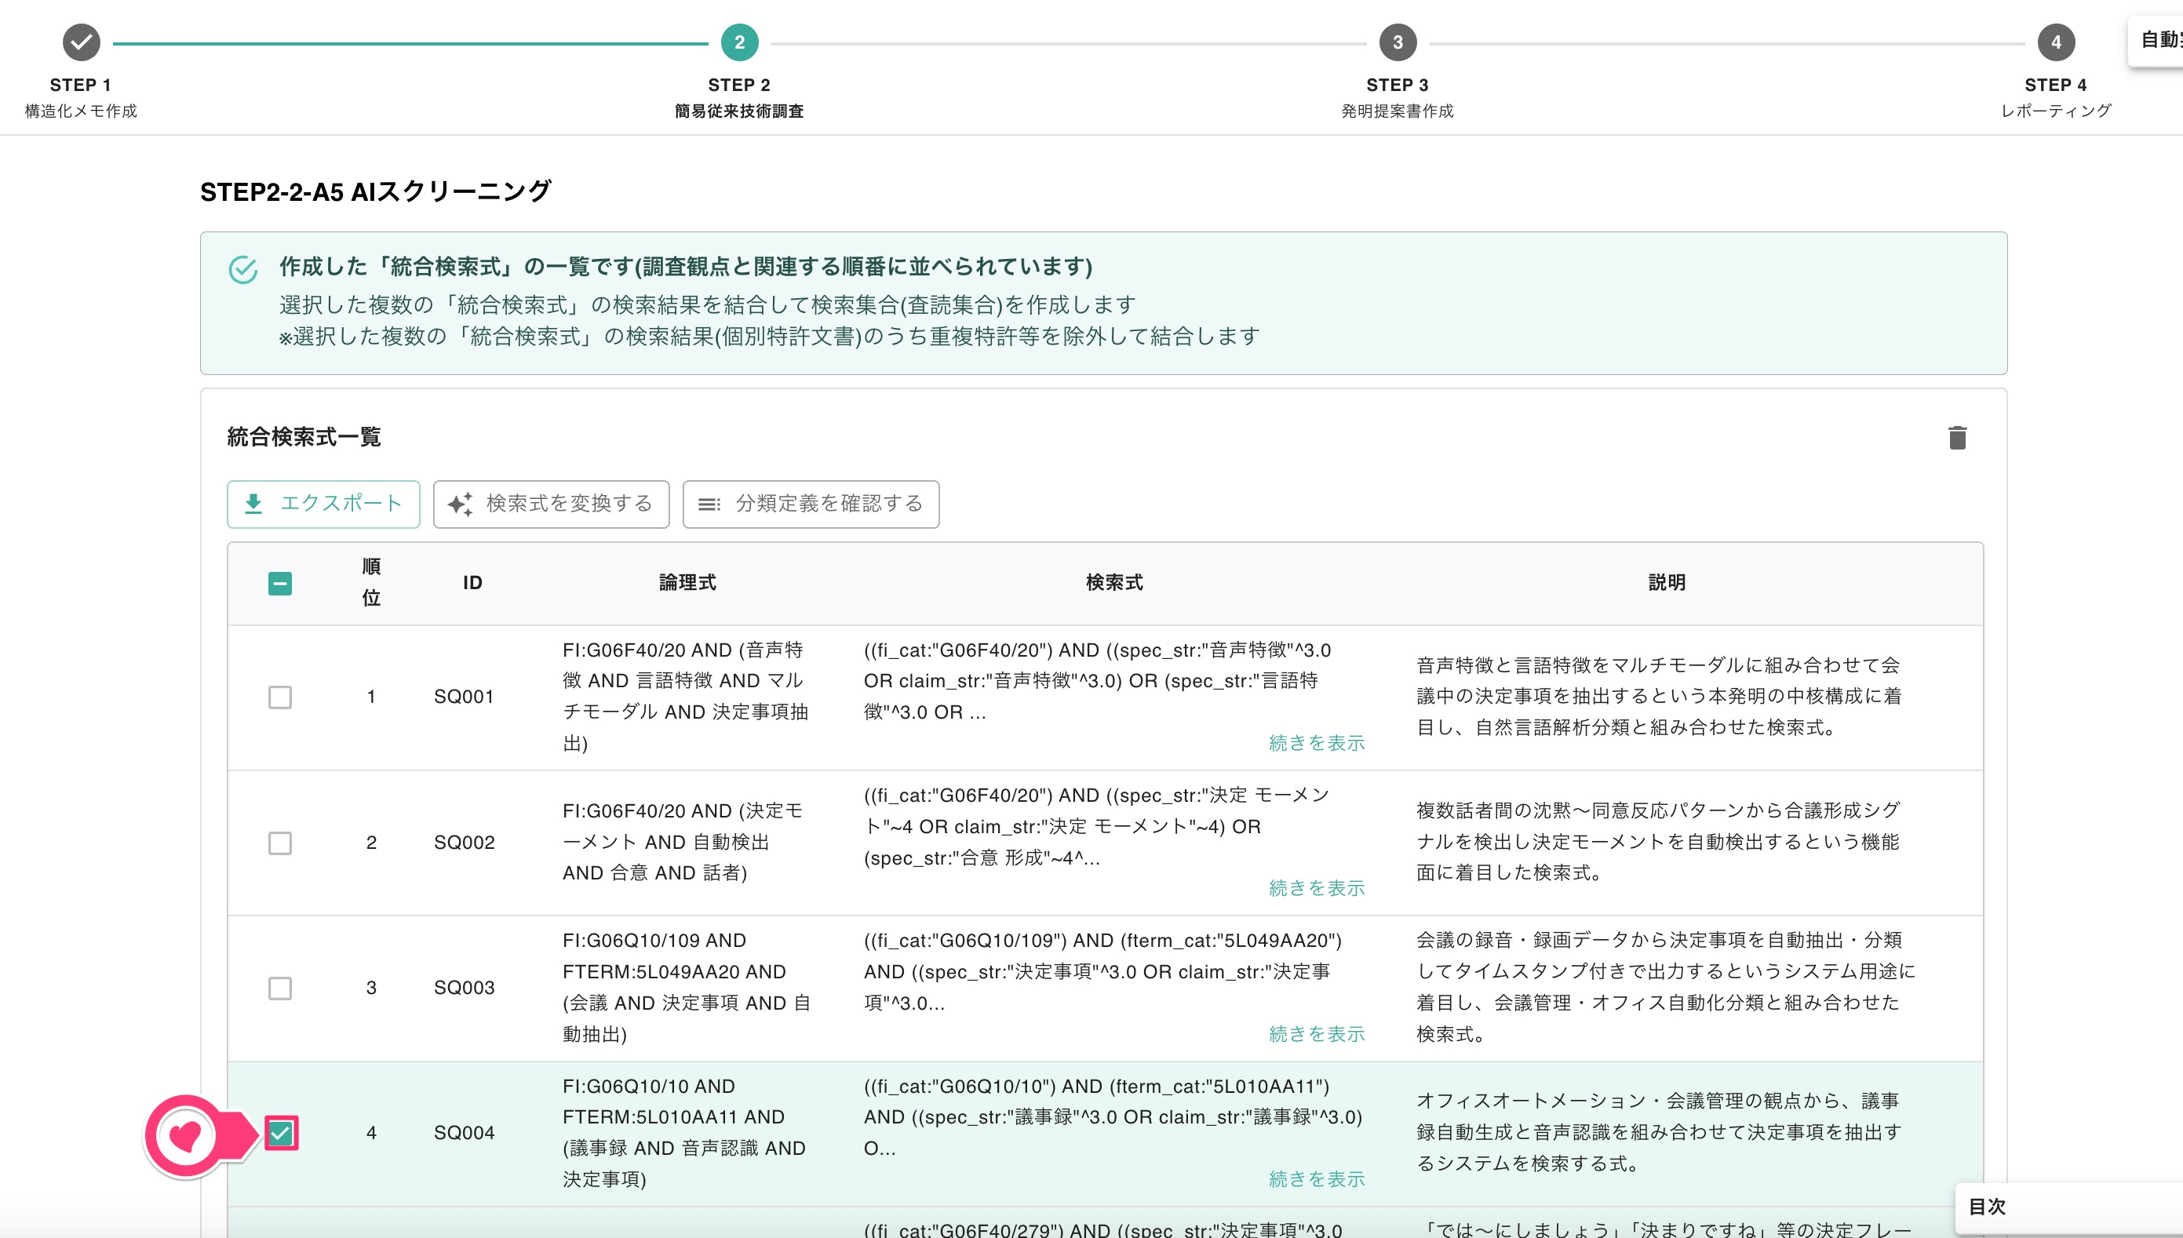Click the 自動 button in the upper corner
Screen dimensions: 2183x1238
point(2155,40)
